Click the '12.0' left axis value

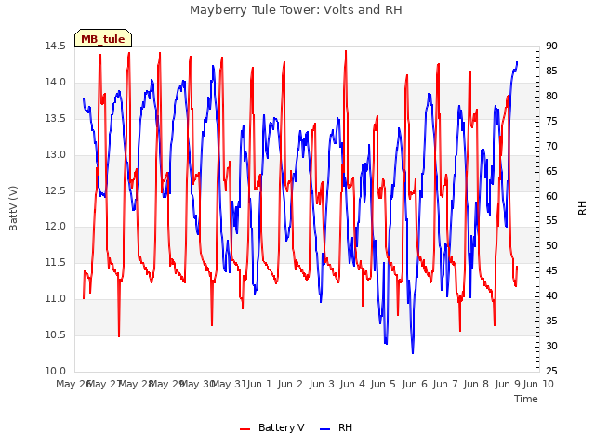pos(55,227)
